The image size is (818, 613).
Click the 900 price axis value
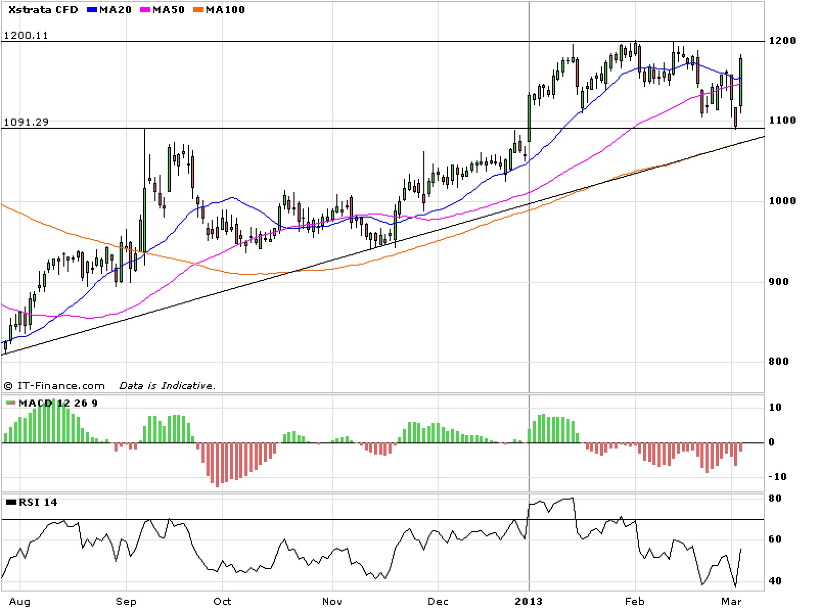779,281
